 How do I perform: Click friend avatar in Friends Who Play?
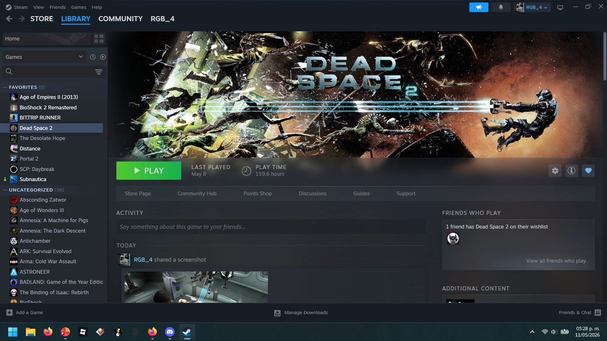tap(453, 238)
